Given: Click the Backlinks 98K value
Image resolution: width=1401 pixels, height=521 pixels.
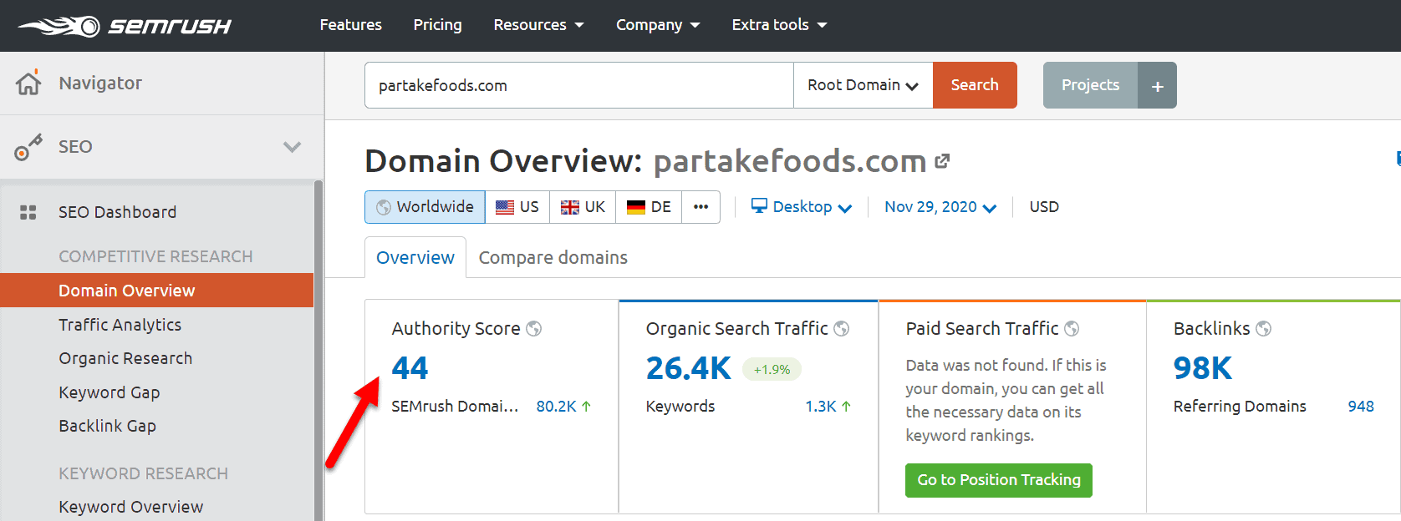Looking at the screenshot, I should pos(1203,368).
